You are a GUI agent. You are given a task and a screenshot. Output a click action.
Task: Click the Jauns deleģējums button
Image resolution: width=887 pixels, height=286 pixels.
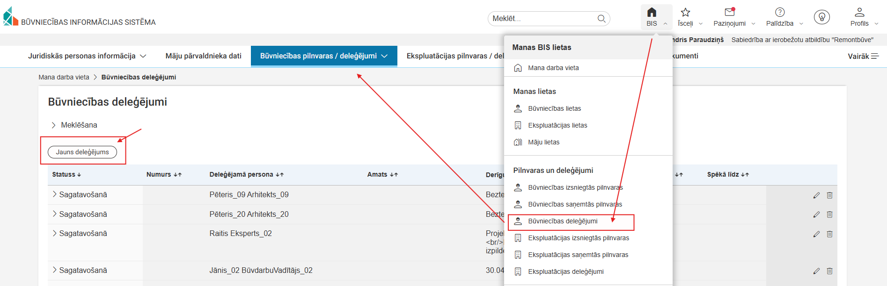click(x=82, y=152)
